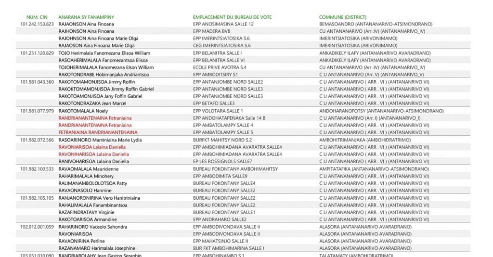Click voting office BURFKT MAHITSY NORD S.2
The width and height of the screenshot is (493, 257).
222,140
